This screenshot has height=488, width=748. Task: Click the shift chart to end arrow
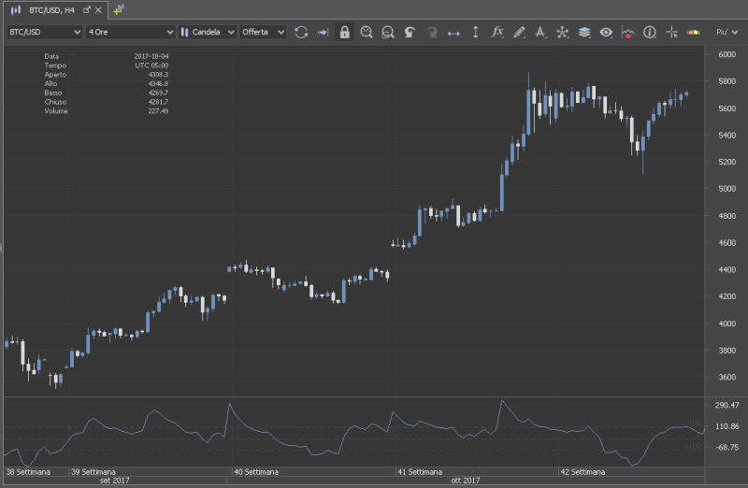(323, 32)
